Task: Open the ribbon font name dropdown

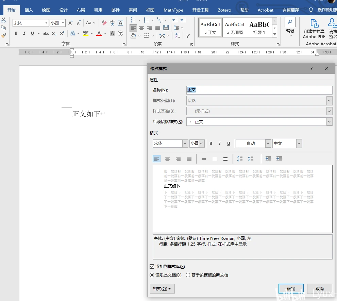Action: coord(46,23)
